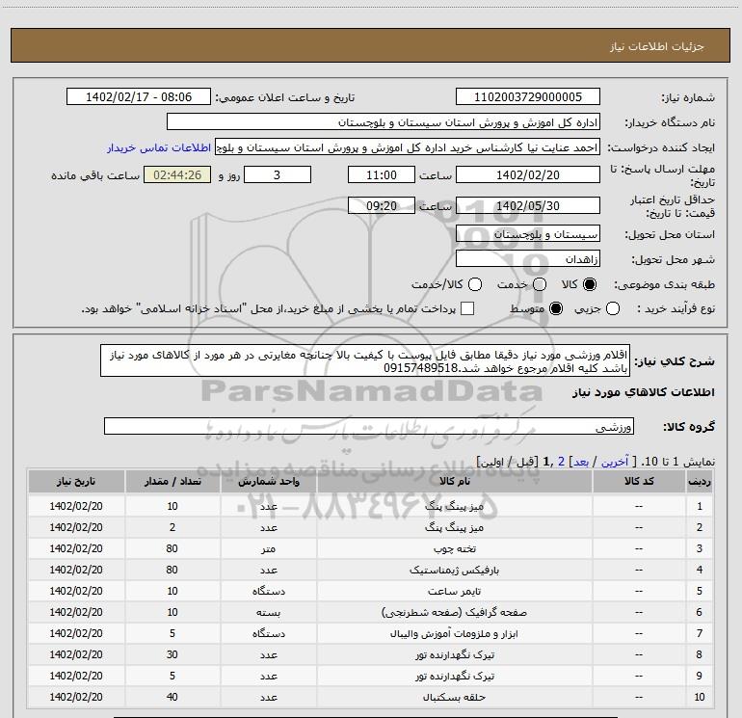Select the کالا/خدمت radio button

(475, 284)
